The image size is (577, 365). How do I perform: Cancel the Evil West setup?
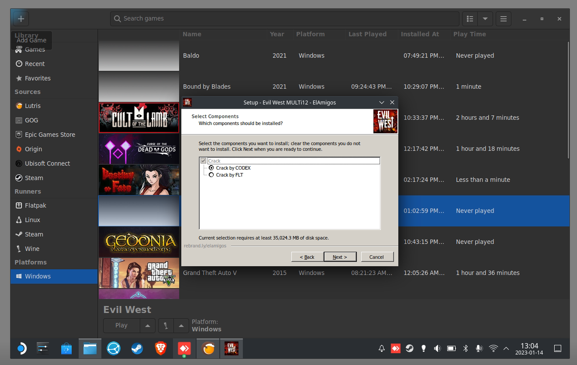tap(377, 257)
